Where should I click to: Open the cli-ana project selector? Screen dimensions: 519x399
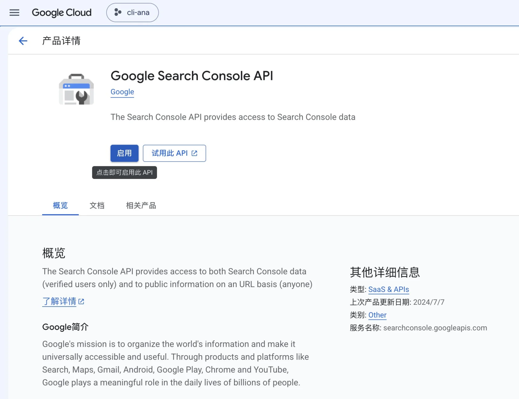click(x=132, y=12)
